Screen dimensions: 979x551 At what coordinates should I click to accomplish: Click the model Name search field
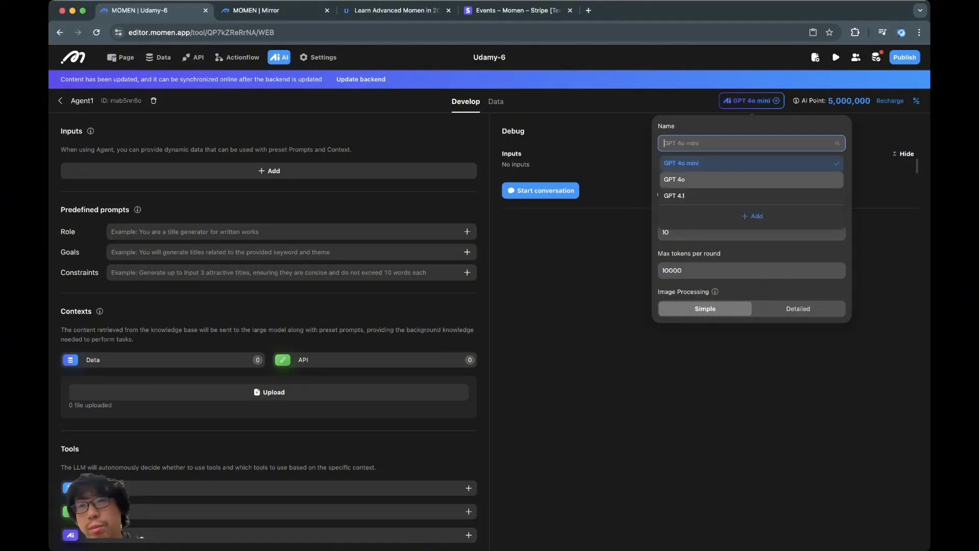[751, 143]
